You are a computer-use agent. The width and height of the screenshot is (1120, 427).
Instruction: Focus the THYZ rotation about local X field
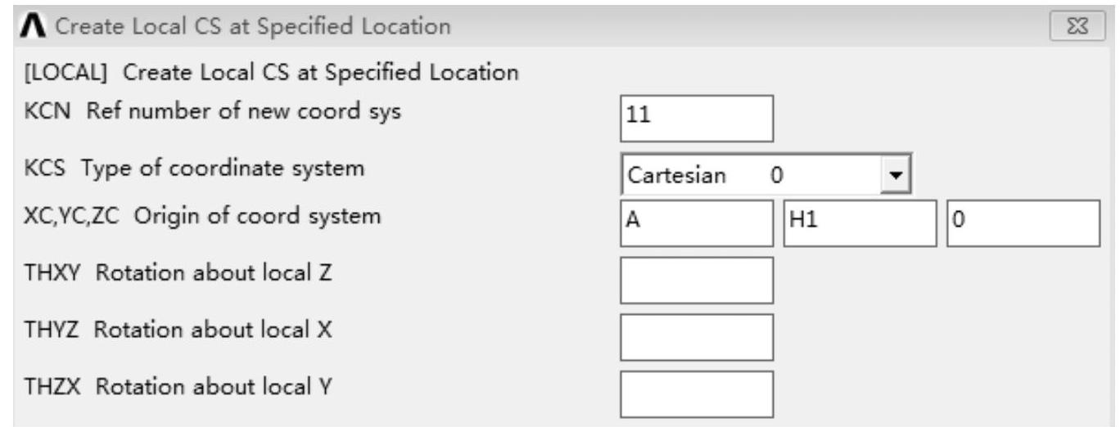click(696, 337)
